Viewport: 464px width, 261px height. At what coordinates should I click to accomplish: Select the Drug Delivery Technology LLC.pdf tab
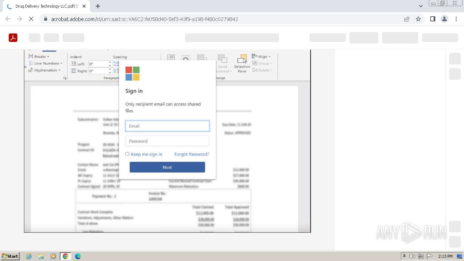[46, 6]
